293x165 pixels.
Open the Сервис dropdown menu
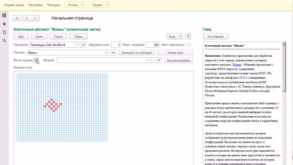click(99, 5)
